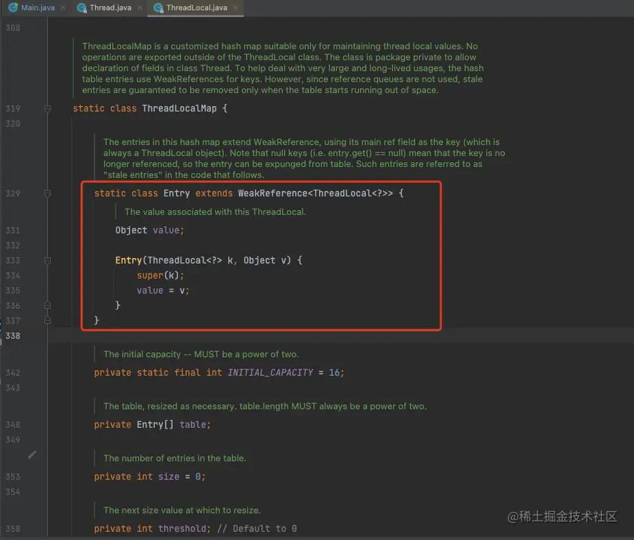Viewport: 634px width, 540px height.
Task: Click the 'The initial capacity' doc comment
Action: point(201,355)
